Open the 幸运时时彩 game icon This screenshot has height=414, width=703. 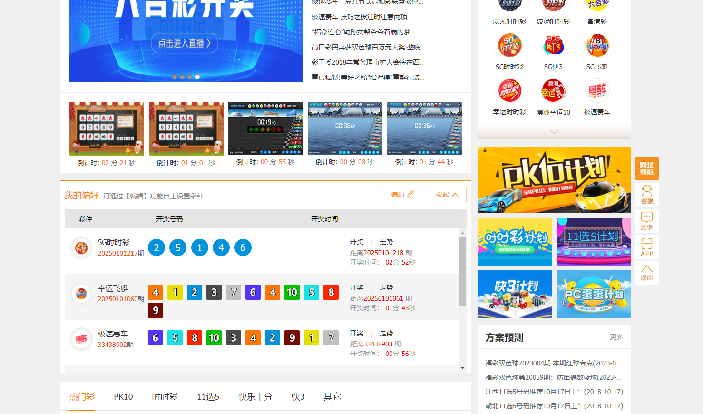pyautogui.click(x=509, y=89)
